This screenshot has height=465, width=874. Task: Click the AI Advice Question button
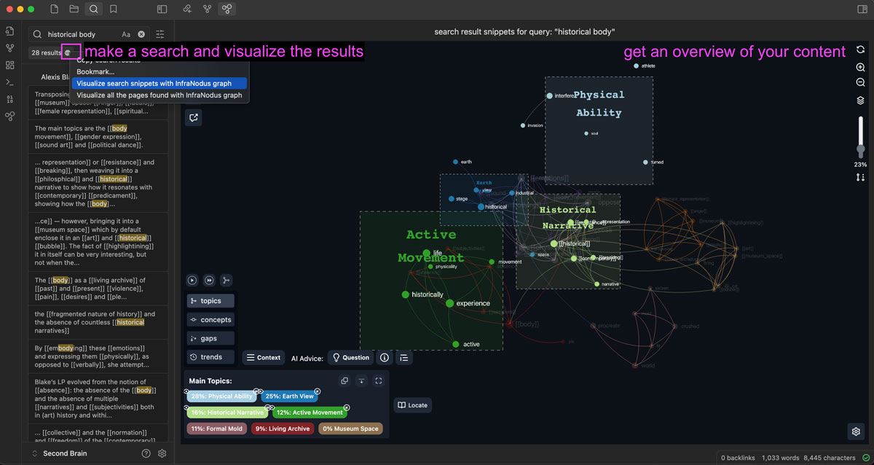pyautogui.click(x=350, y=357)
